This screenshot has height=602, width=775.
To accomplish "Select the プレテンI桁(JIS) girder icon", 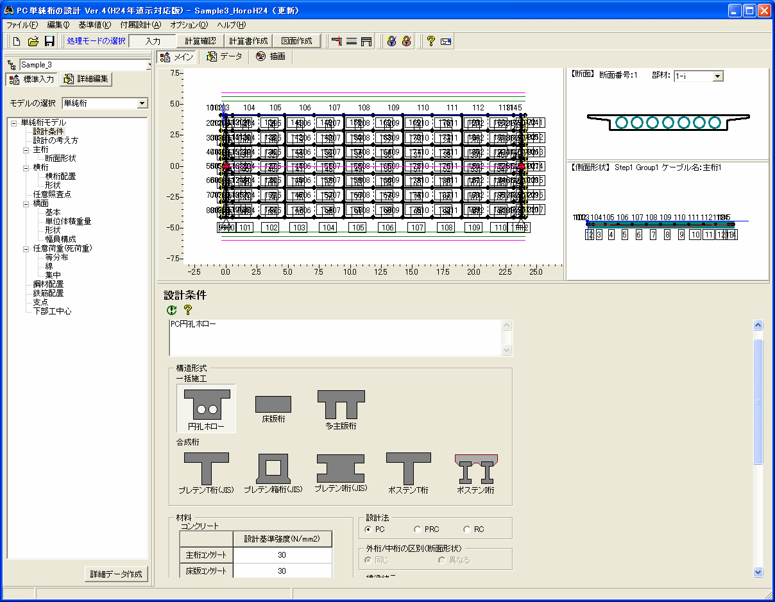I will [341, 473].
